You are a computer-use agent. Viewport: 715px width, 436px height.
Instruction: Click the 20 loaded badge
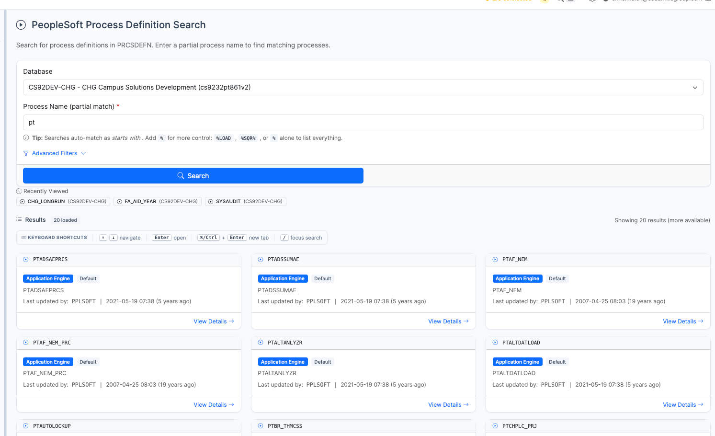pos(65,220)
